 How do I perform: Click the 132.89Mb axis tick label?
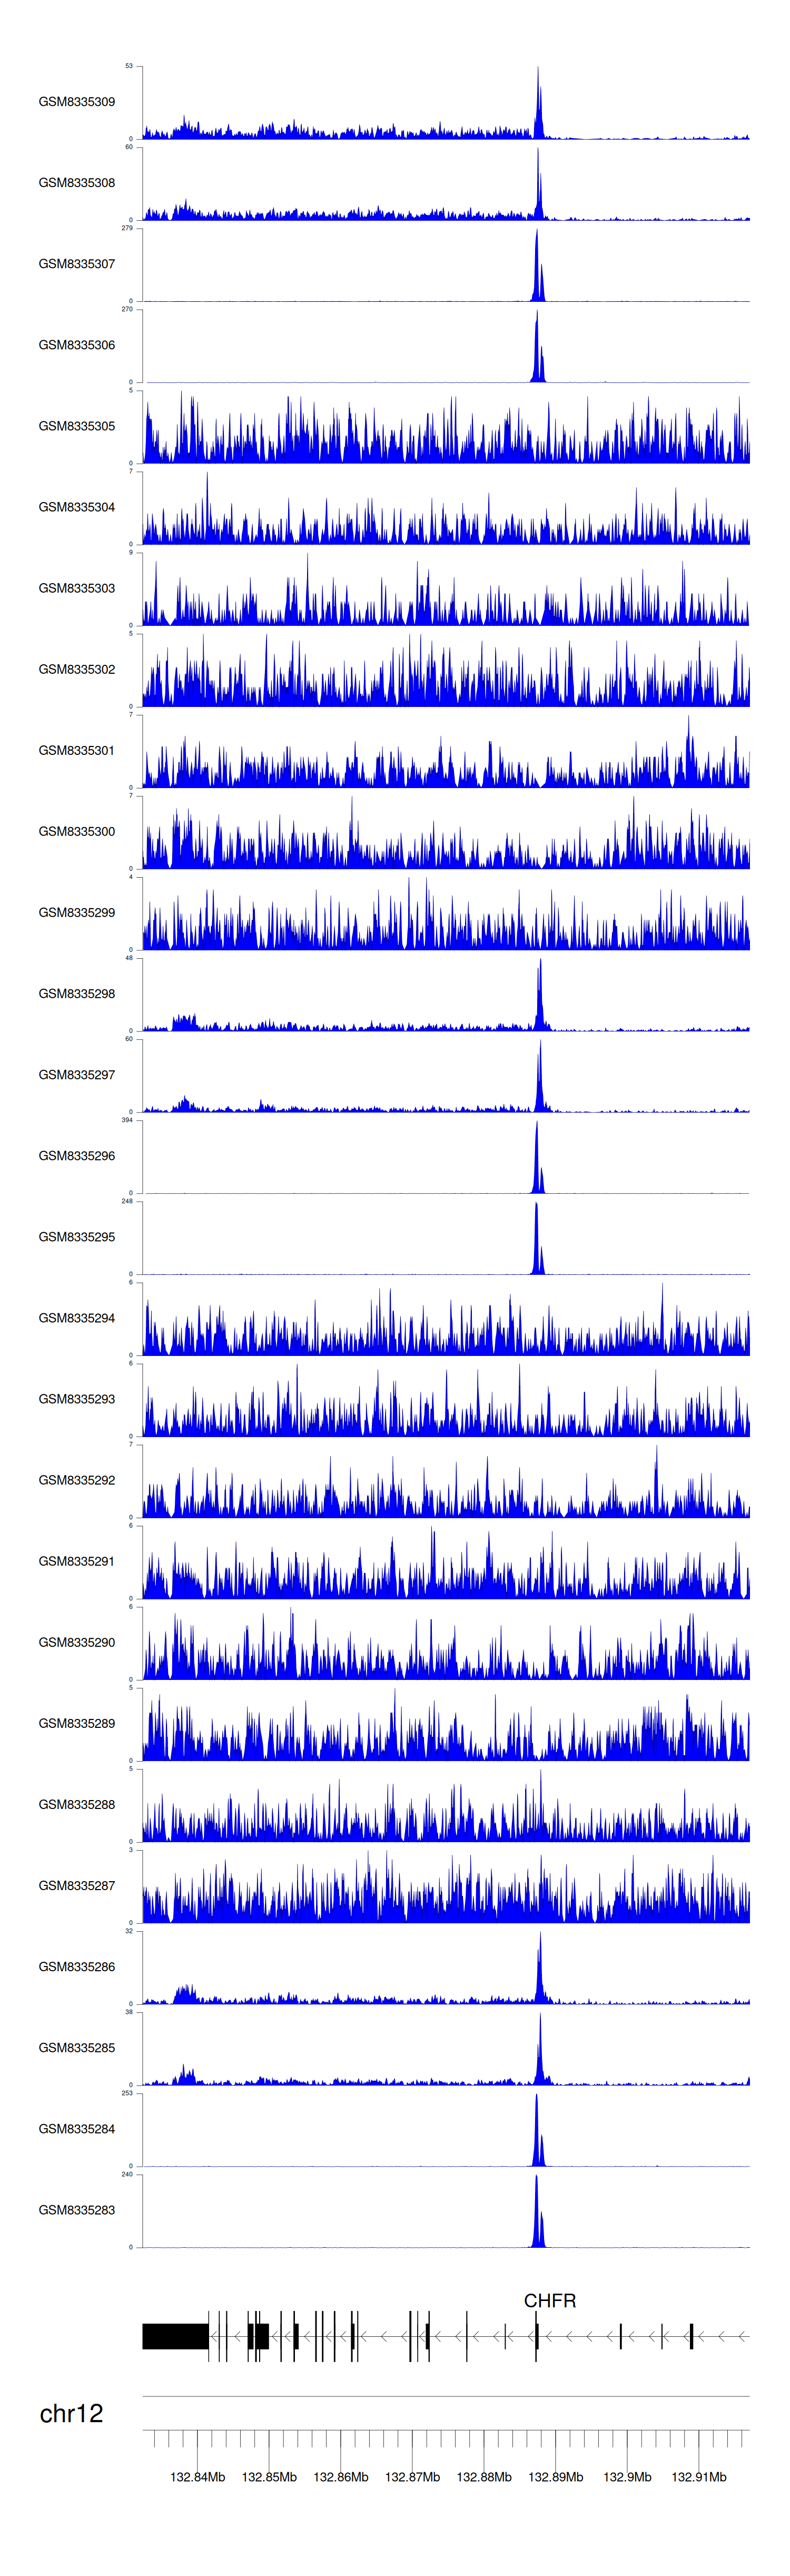point(555,2477)
